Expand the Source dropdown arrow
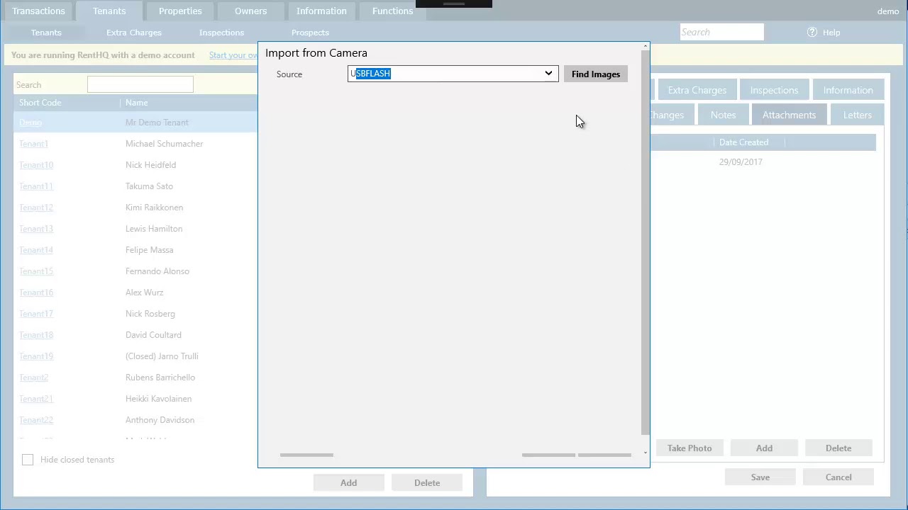This screenshot has height=510, width=908. tap(548, 74)
